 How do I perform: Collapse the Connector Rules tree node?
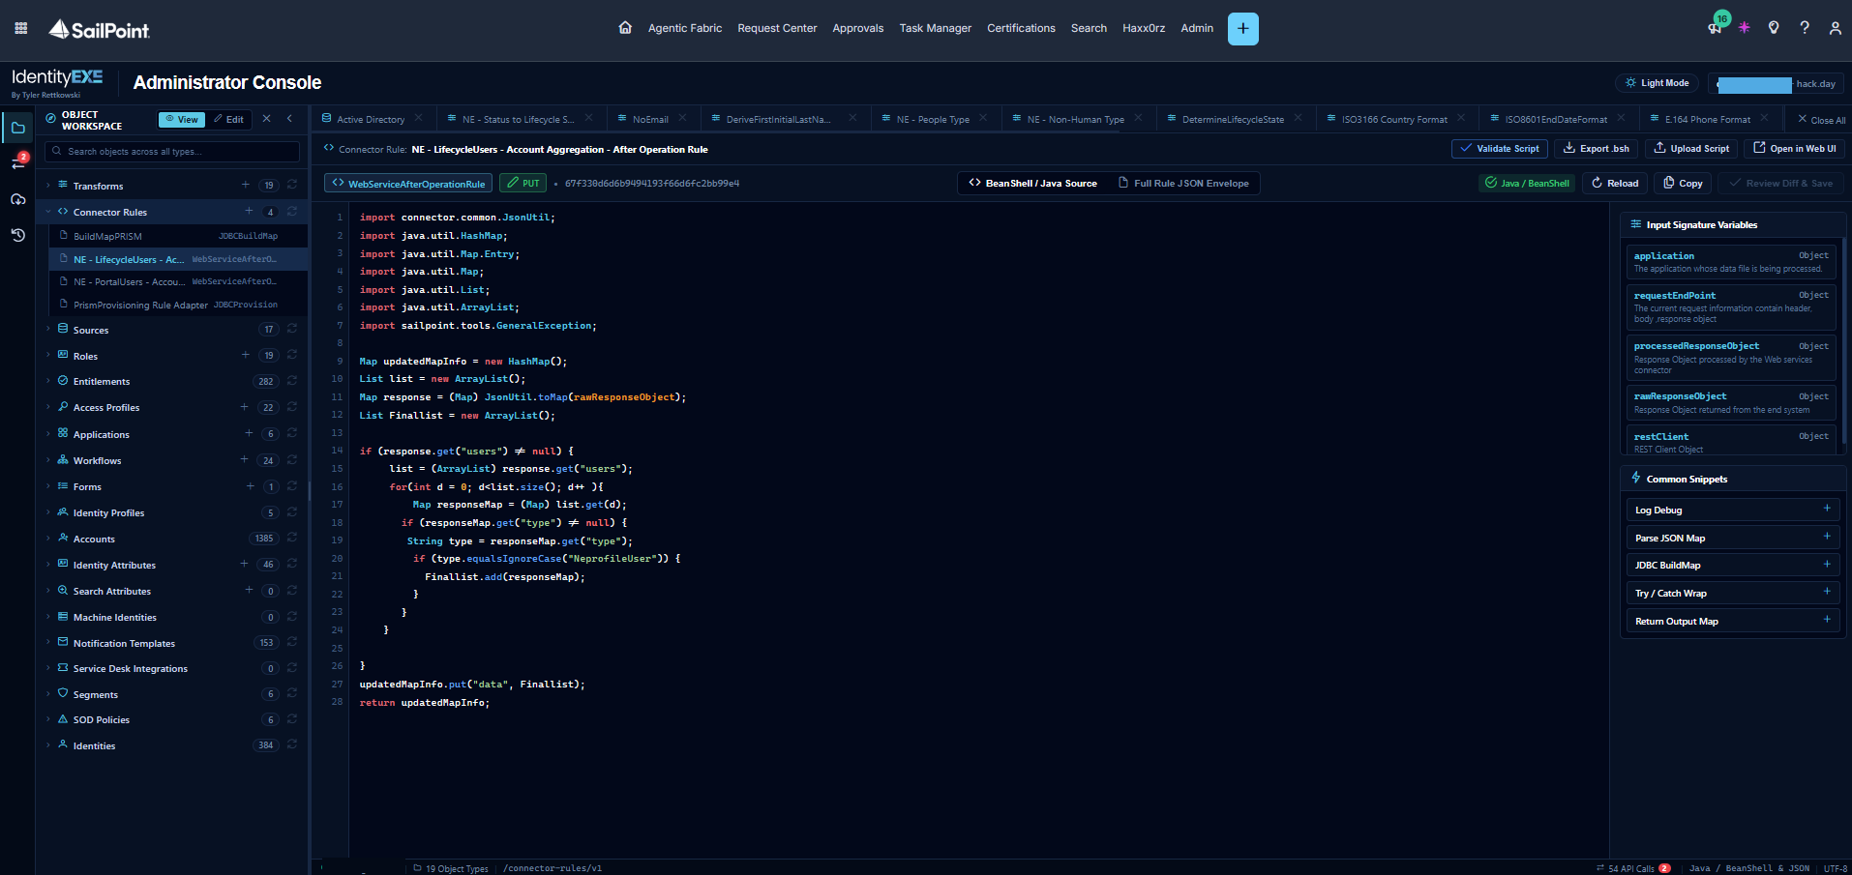click(48, 212)
